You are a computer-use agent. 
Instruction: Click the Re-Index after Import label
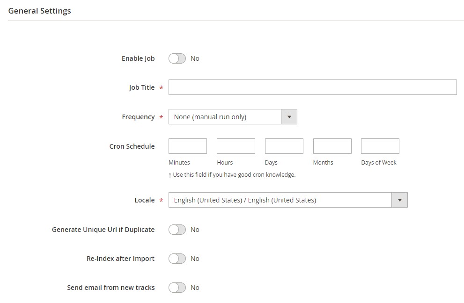[x=120, y=259]
